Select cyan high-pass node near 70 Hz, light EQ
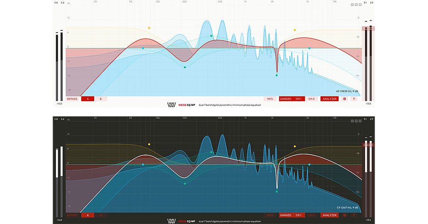428x224 pixels. click(143, 48)
